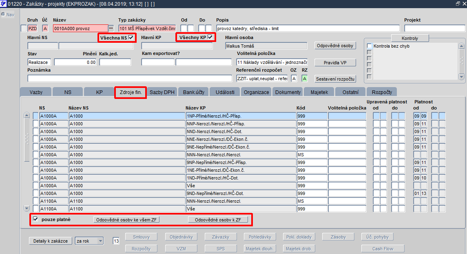Screen dimensions: 467x254
Task: Click the table scroll-up arrow
Action: tap(27, 116)
